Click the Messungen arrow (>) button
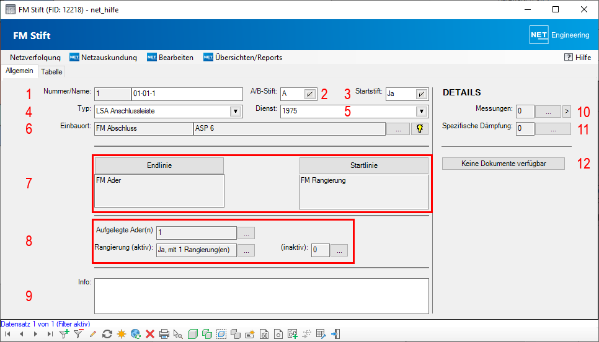This screenshot has height=342, width=599. [x=567, y=112]
